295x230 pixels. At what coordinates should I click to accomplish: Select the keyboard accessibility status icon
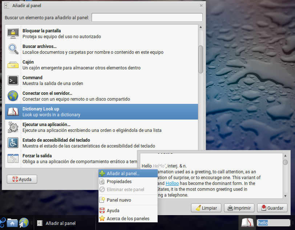tap(13, 143)
